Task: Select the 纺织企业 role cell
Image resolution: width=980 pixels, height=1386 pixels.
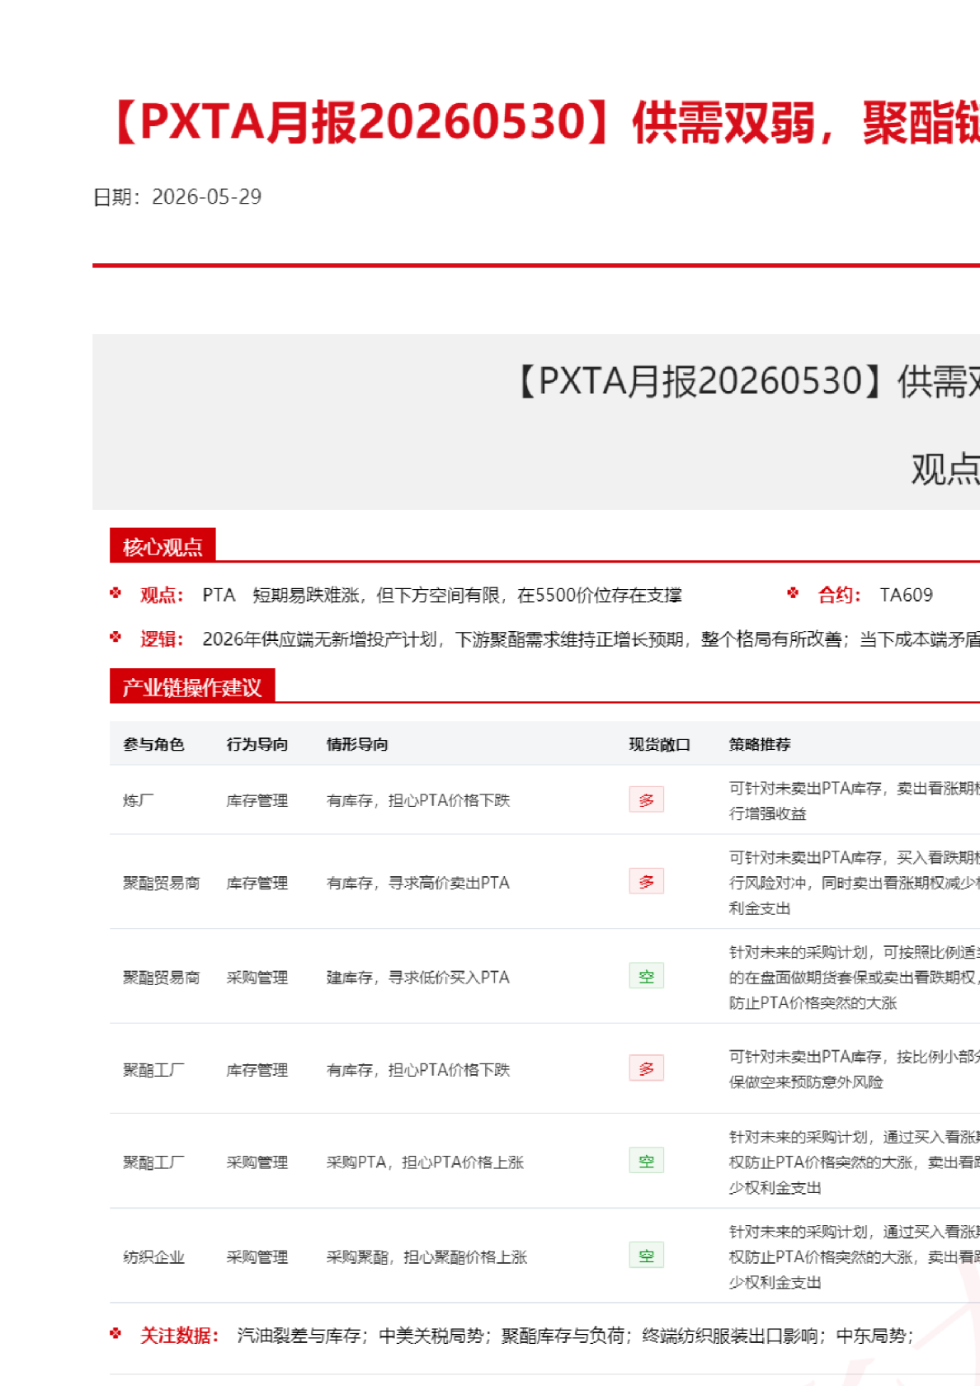Action: pos(153,1257)
